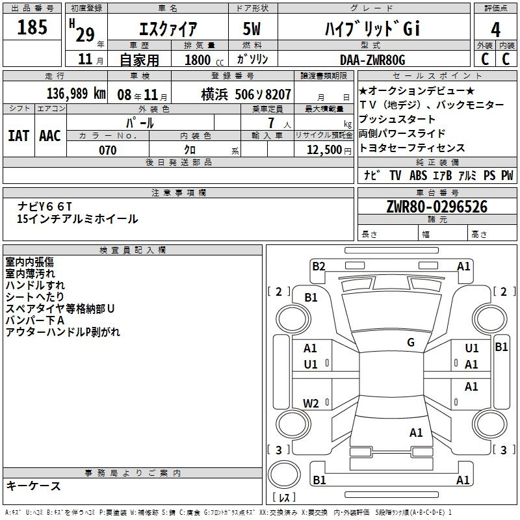This screenshot has height=520, width=520.
Task: Click the 15インチアルミホイール text
Action: (77, 219)
